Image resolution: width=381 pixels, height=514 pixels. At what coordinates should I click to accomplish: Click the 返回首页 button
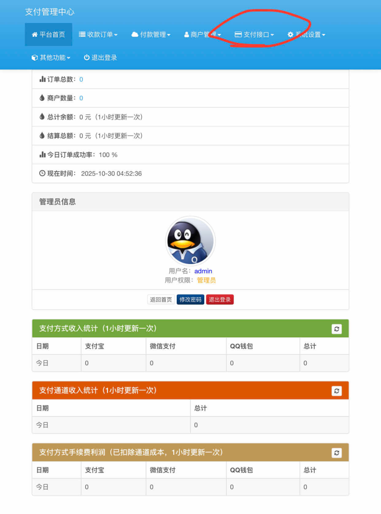point(161,300)
